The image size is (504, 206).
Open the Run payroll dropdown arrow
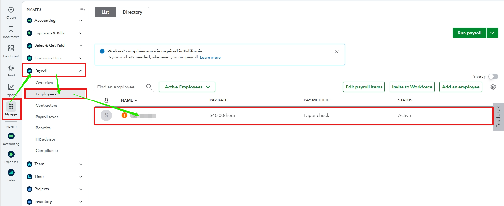tap(492, 33)
